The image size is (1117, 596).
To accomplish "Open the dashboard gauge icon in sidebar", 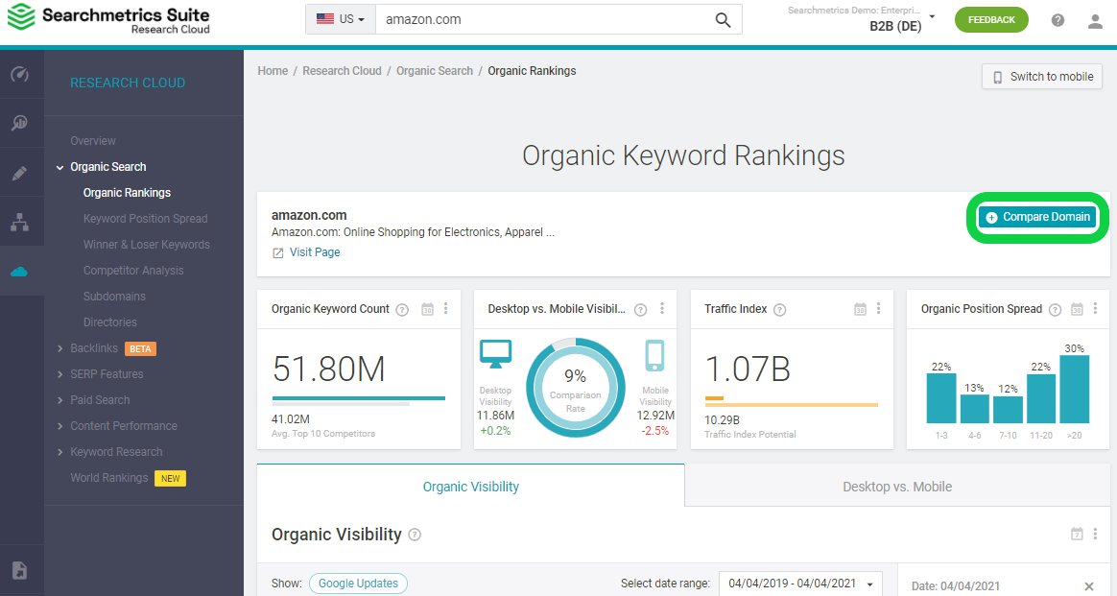I will point(20,74).
